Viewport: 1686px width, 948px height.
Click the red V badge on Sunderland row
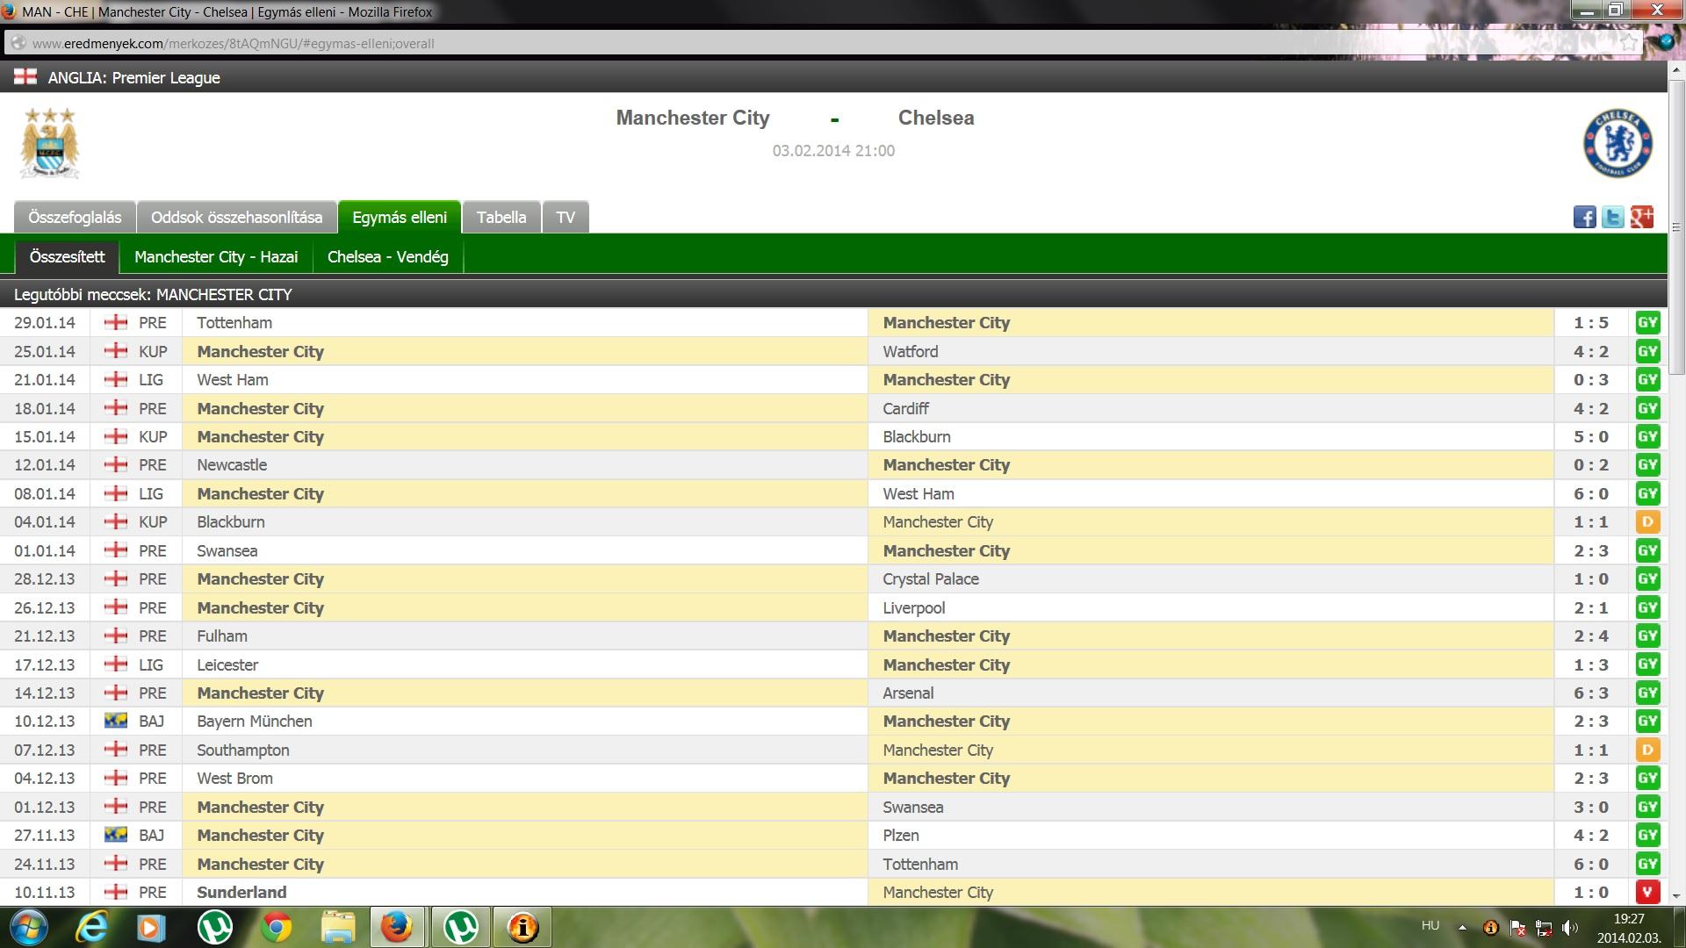1647,892
